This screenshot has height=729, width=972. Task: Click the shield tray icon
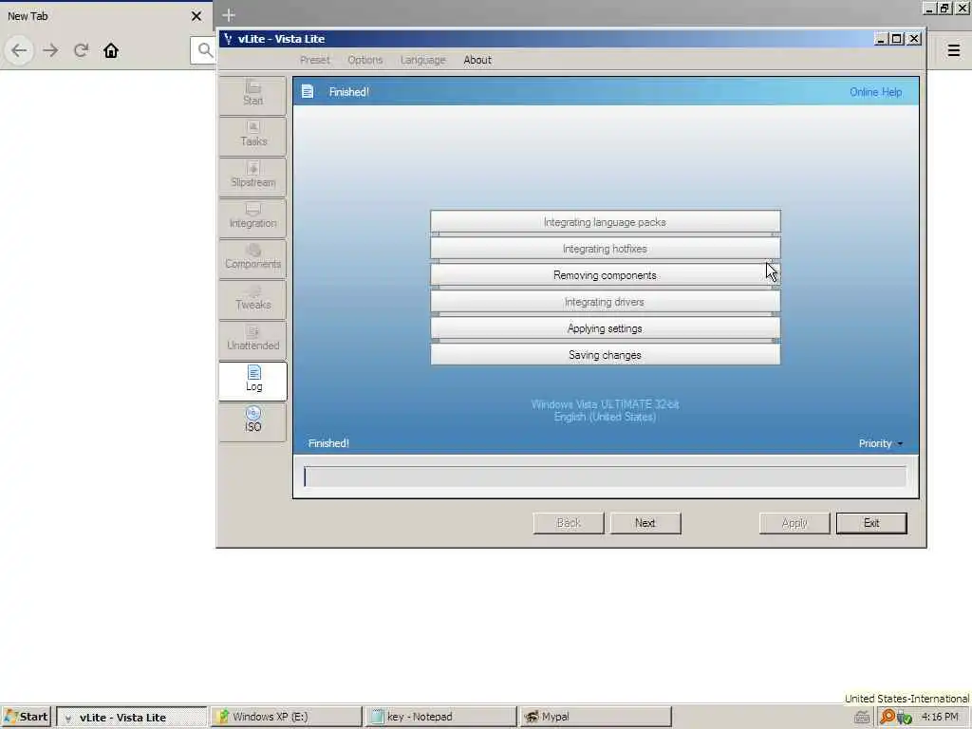(905, 718)
